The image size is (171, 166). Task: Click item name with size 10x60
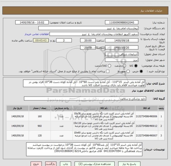tap(104, 135)
